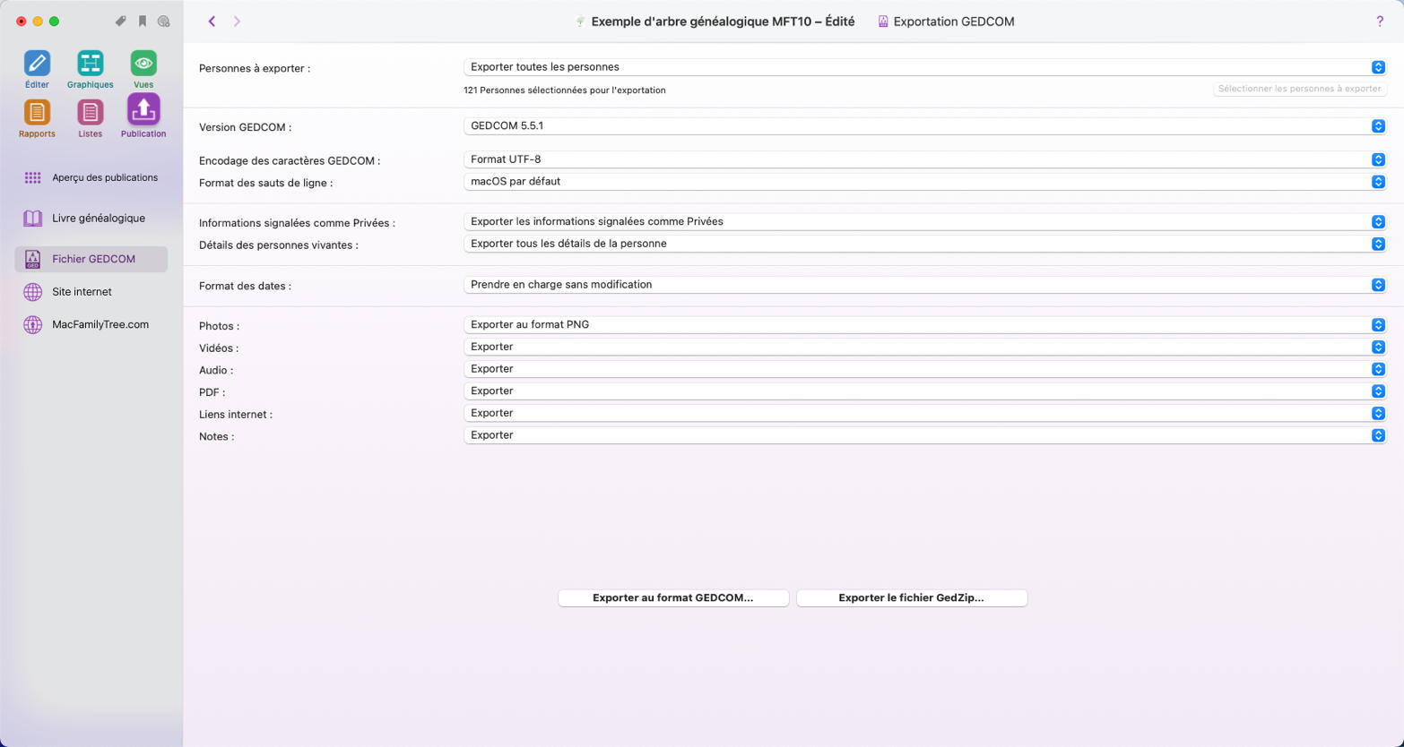Open the Listes section icon
1404x747 pixels.
90,113
